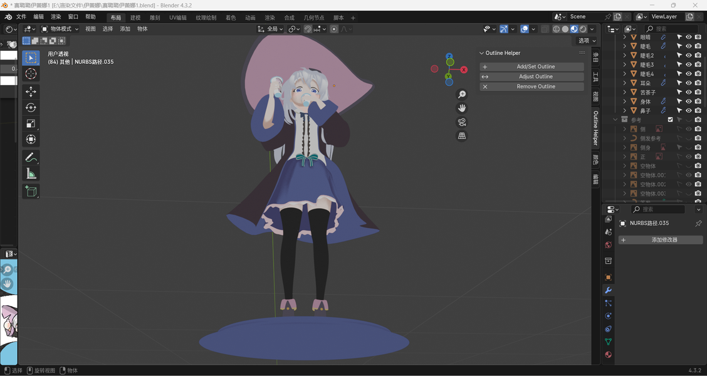Viewport: 707px width, 376px height.
Task: Open the Collection properties tab
Action: [x=608, y=261]
